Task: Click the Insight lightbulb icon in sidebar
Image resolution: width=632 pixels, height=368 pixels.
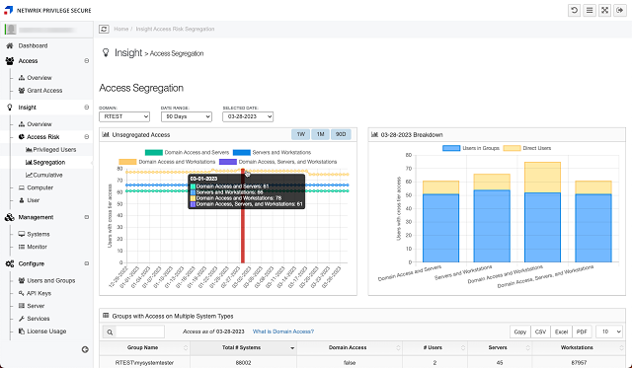Action: 10,108
